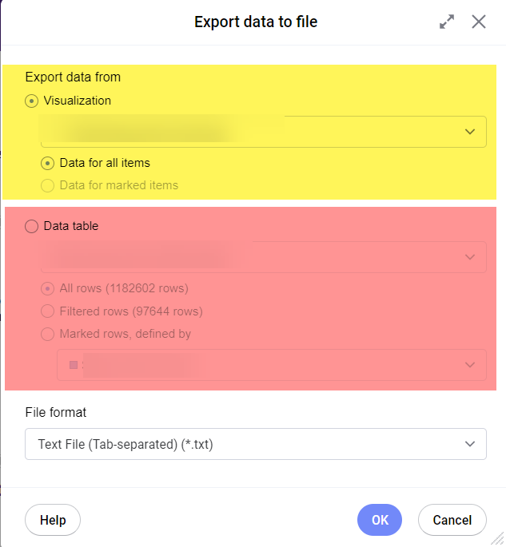Choose Filtered rows (97644 rows)
Viewport: 506px width, 547px height.
(48, 311)
